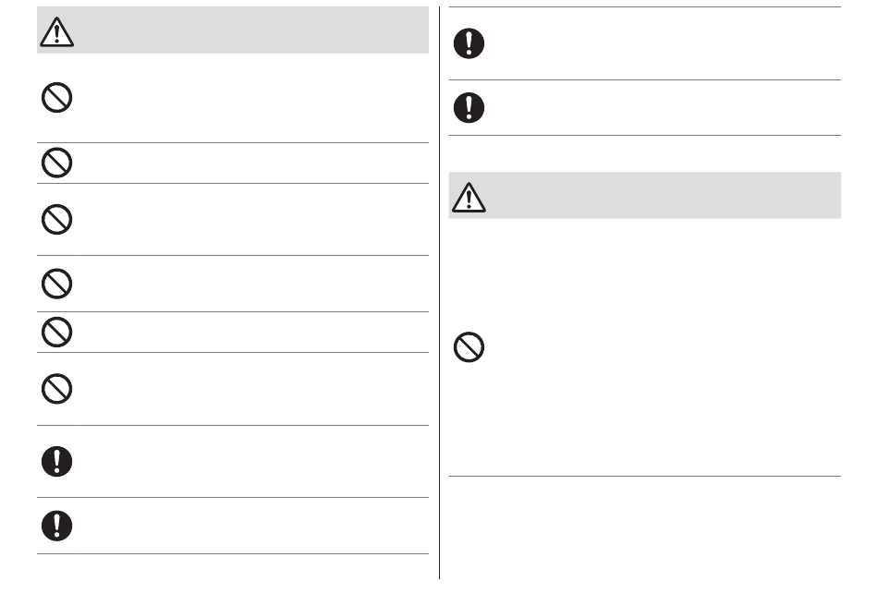Screen dimensions: 878x606
Task: Click the lone prohibition icon in right column
Action: [469, 347]
